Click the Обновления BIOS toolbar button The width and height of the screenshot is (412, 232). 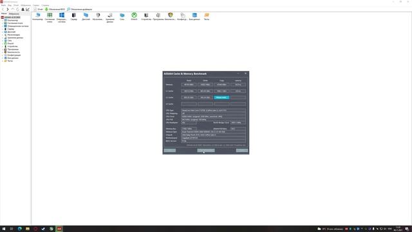point(55,9)
